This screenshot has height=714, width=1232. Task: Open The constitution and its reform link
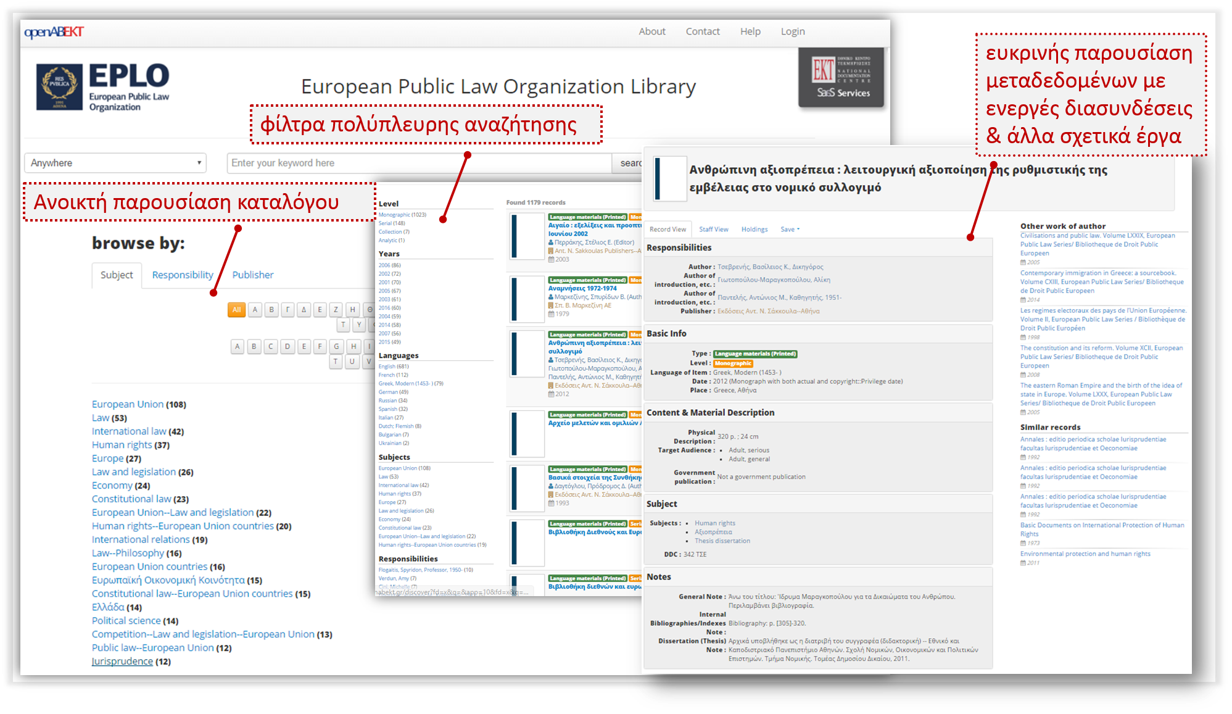coord(1101,357)
